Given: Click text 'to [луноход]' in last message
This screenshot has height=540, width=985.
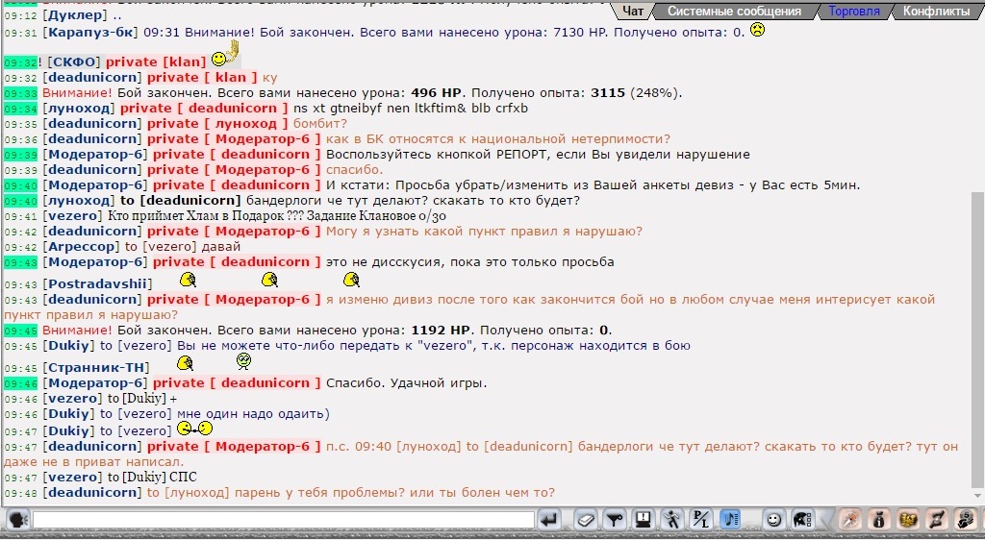Looking at the screenshot, I should 188,493.
